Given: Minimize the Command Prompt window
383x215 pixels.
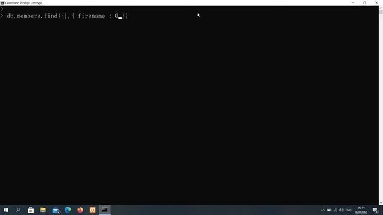Looking at the screenshot, I should click(353, 3).
